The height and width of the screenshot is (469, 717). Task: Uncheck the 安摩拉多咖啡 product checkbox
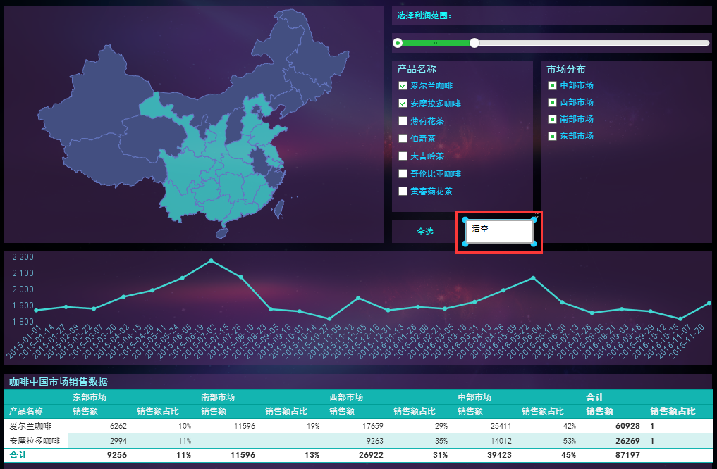coord(403,104)
